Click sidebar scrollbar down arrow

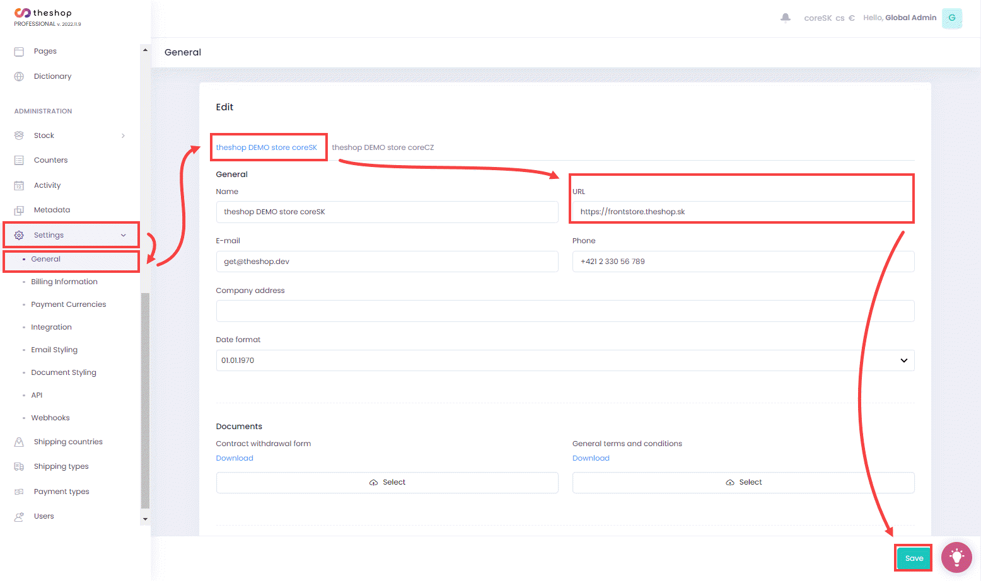(145, 520)
